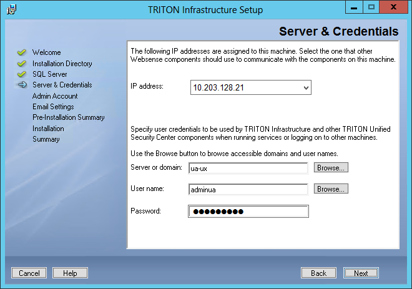The height and width of the screenshot is (289, 412).
Task: Click the green checkmark next to Welcome
Action: pos(22,52)
